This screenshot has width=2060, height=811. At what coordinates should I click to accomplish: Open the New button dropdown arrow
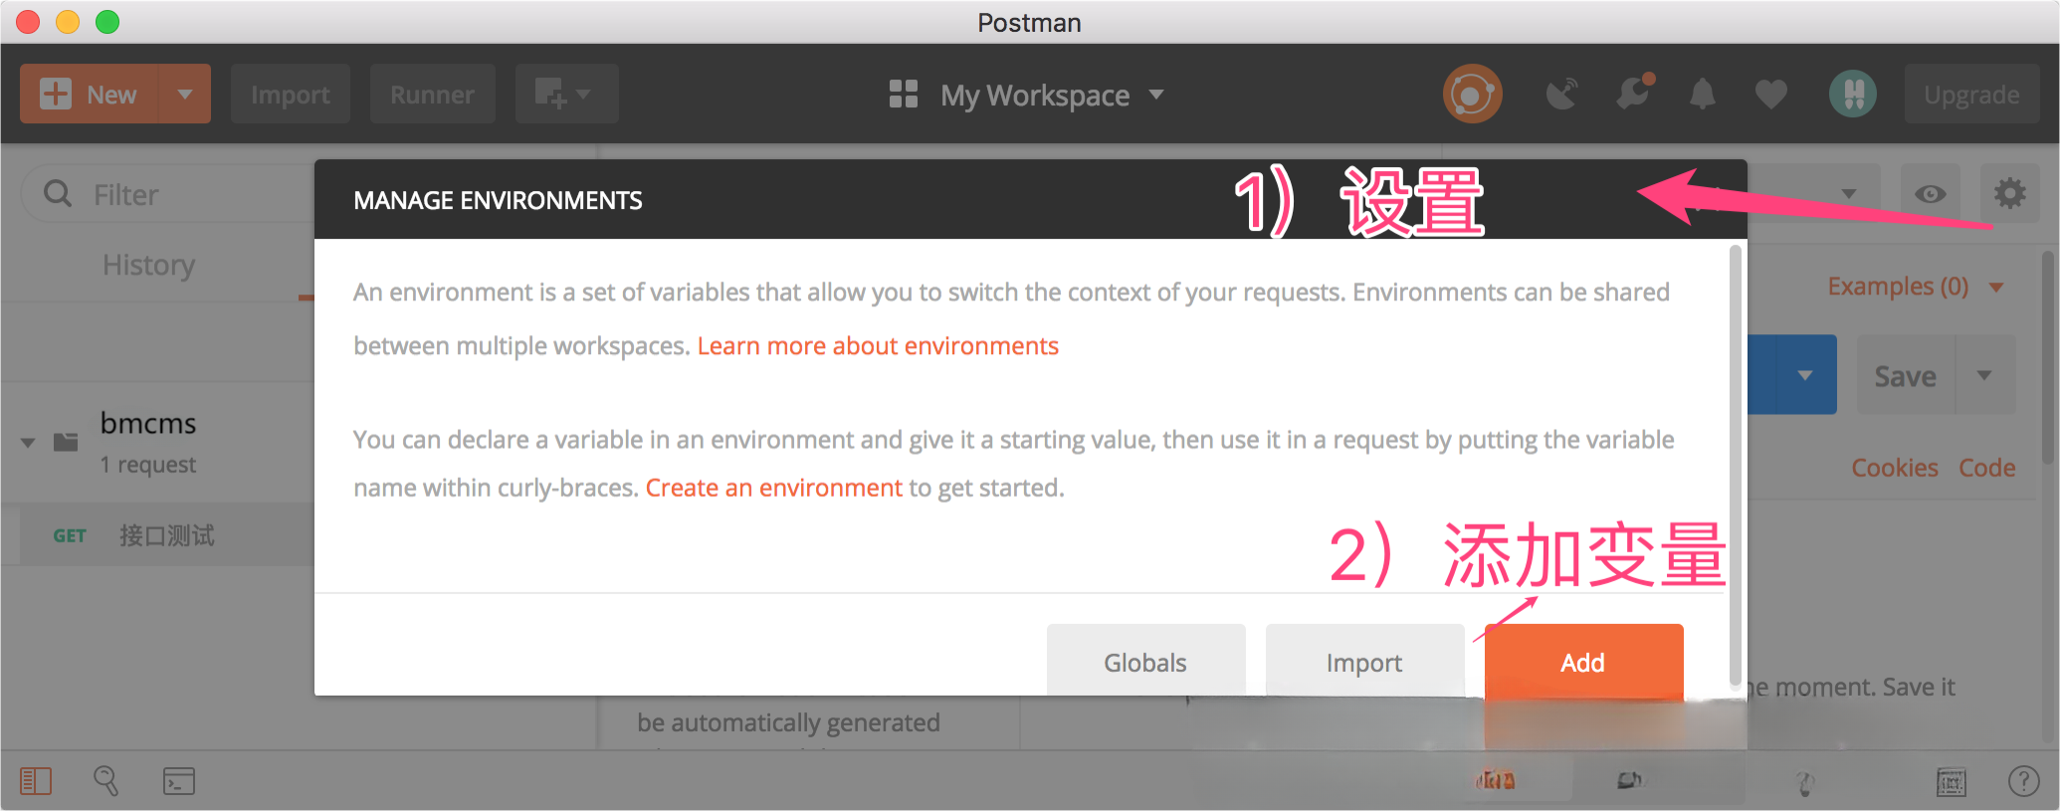(x=185, y=95)
